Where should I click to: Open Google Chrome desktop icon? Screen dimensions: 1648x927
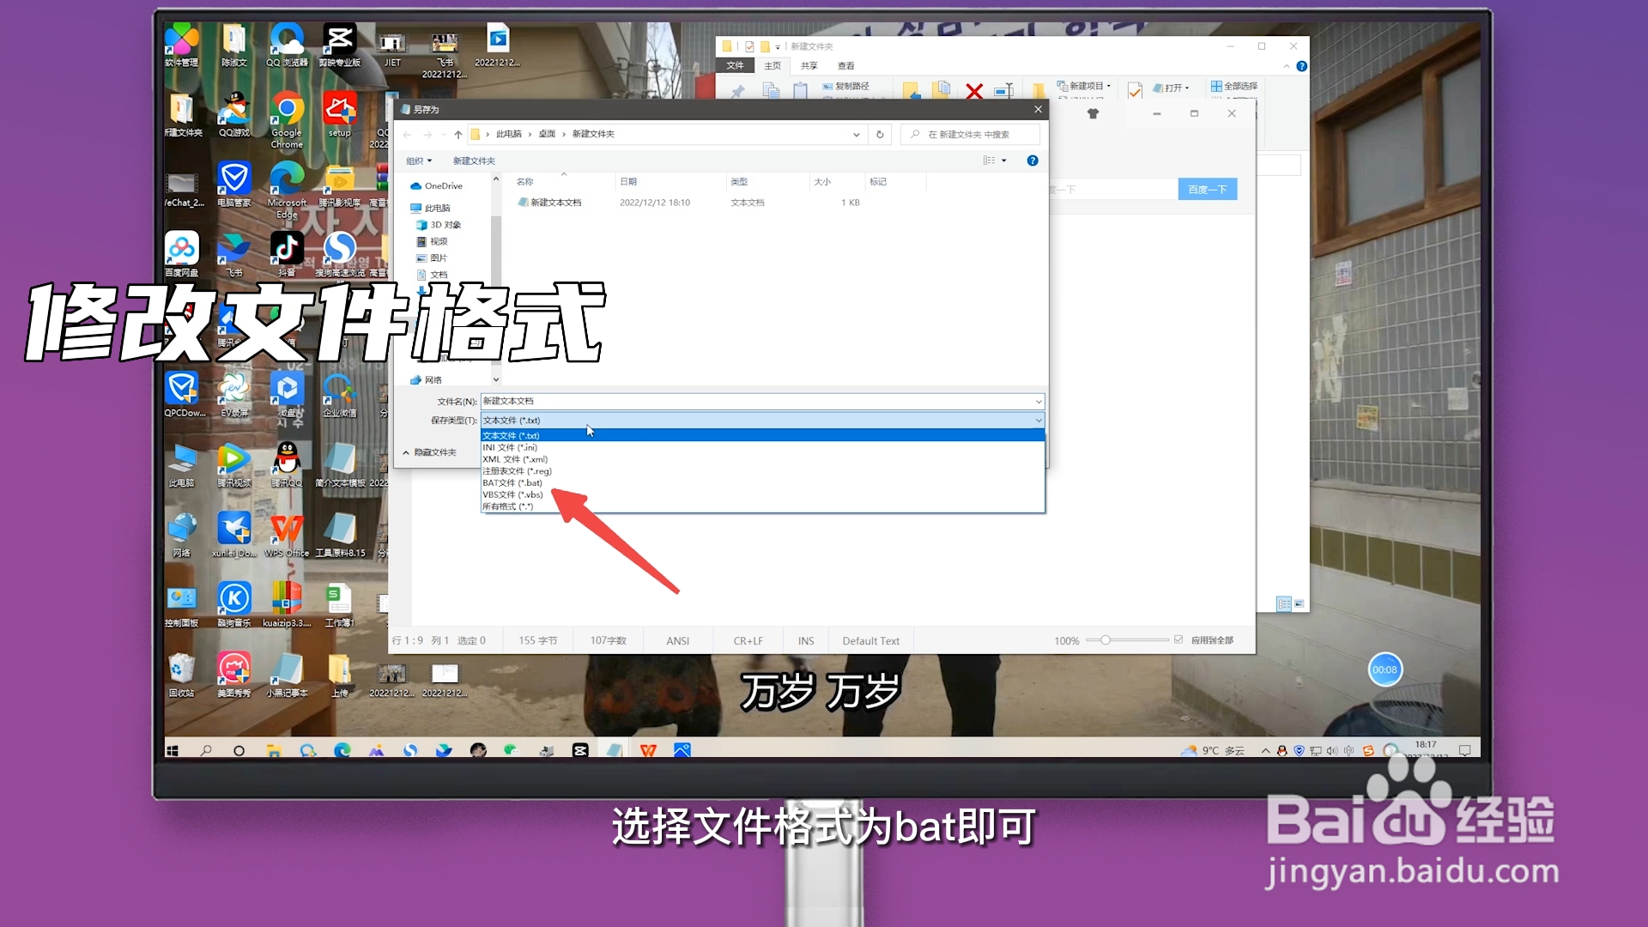click(287, 120)
